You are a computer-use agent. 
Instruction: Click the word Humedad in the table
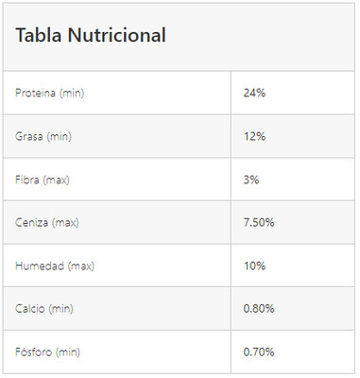tap(40, 266)
